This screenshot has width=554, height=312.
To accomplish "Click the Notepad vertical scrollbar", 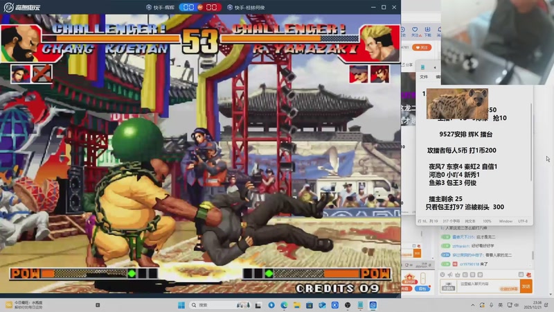I will 531,141.
